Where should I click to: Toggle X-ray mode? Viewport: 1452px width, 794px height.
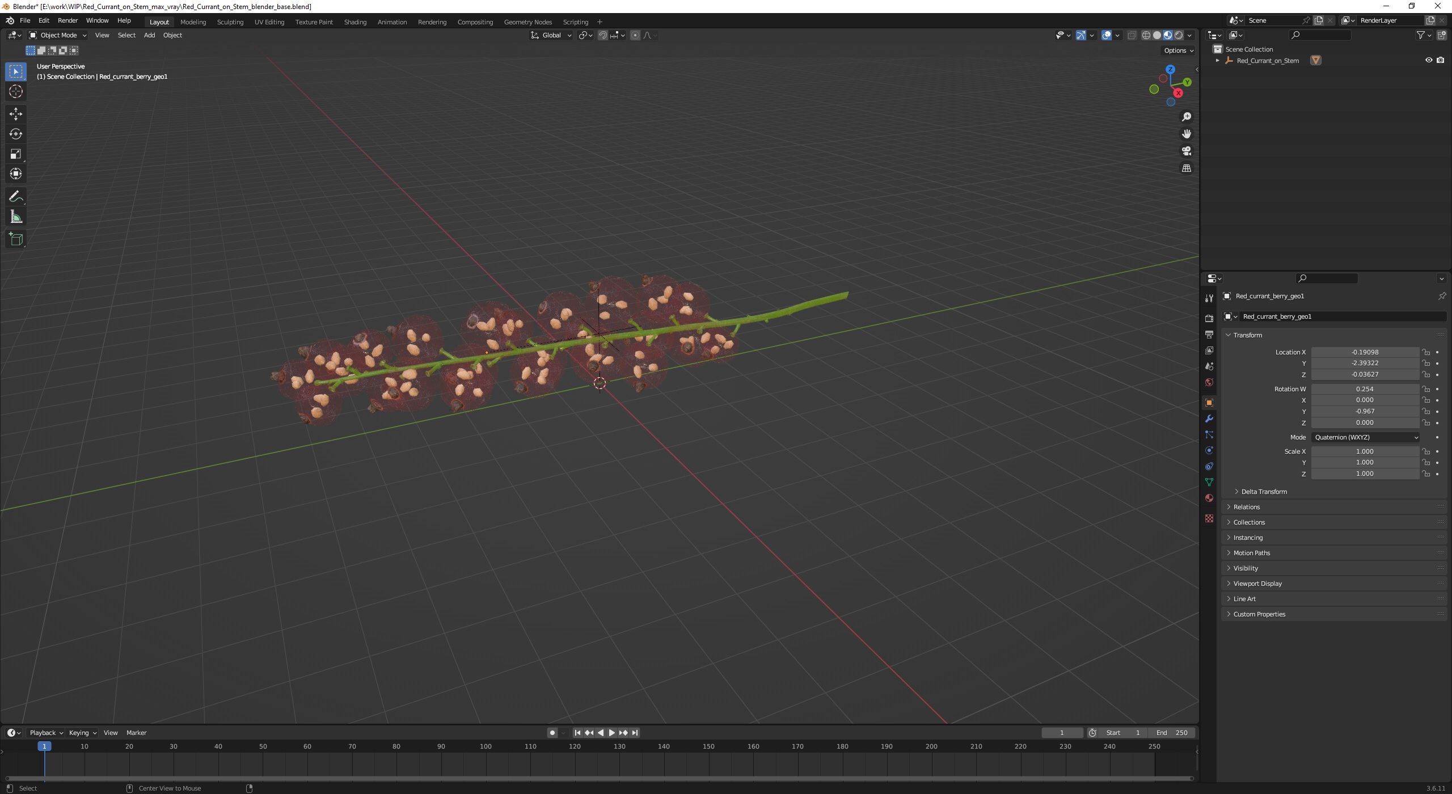tap(1132, 35)
